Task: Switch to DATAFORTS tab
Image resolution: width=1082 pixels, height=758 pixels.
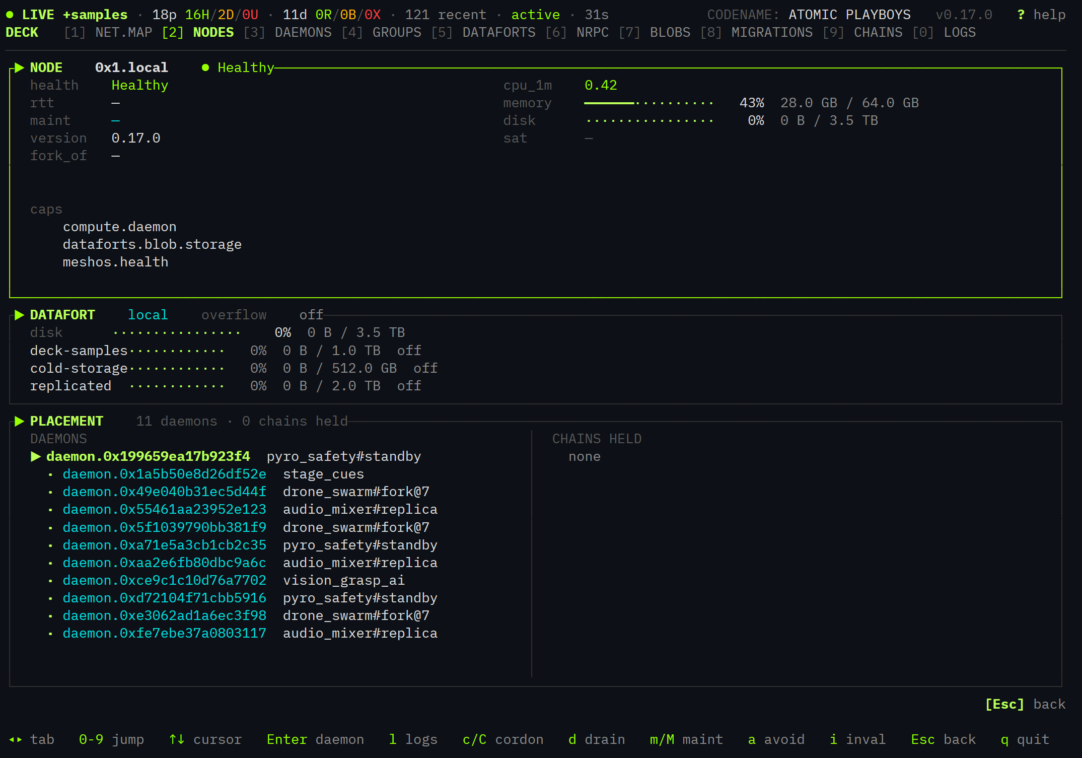Action: pyautogui.click(x=483, y=32)
